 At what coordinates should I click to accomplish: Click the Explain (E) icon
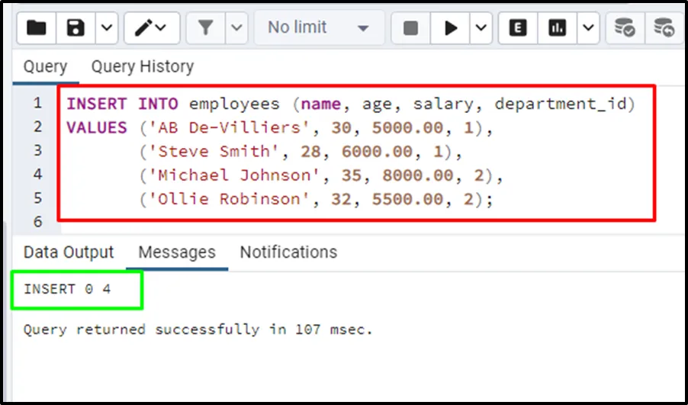tap(518, 28)
